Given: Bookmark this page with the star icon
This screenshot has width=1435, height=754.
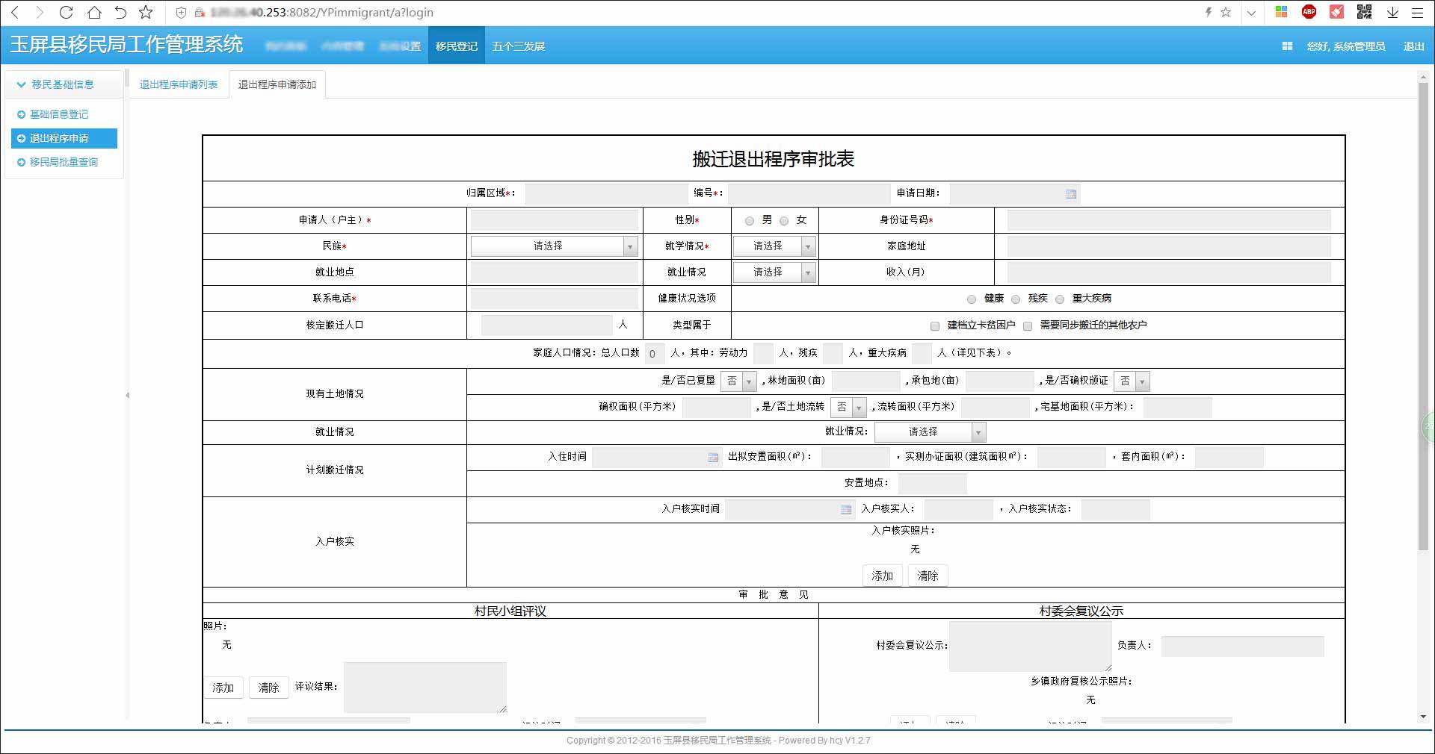Looking at the screenshot, I should click(x=146, y=13).
